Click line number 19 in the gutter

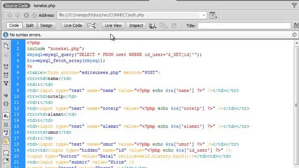pyautogui.click(x=16, y=150)
